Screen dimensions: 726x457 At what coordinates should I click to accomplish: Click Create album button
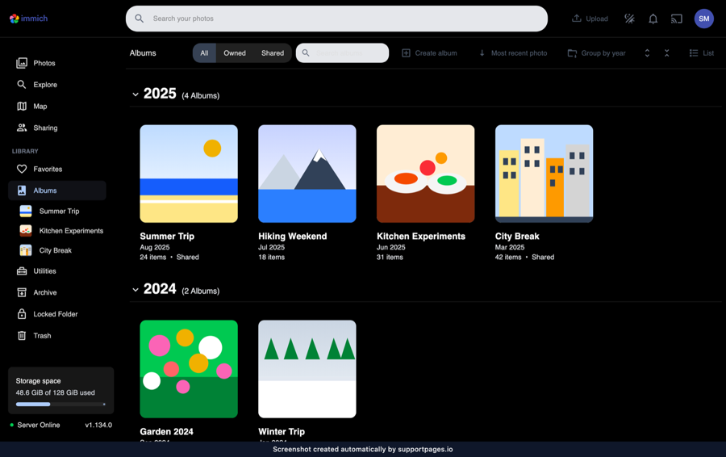pyautogui.click(x=429, y=52)
